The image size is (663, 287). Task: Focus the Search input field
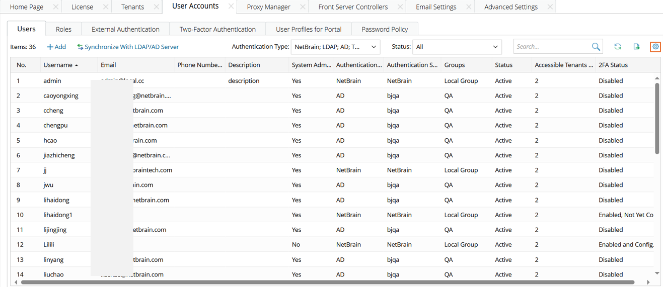point(552,47)
